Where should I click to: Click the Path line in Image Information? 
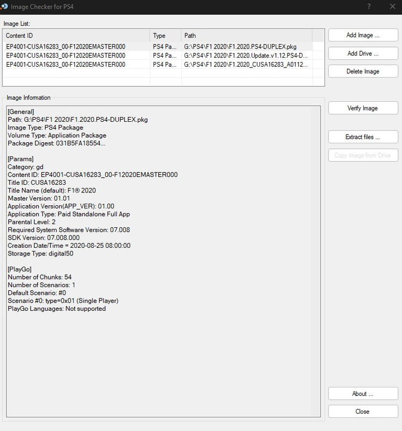[x=77, y=120]
